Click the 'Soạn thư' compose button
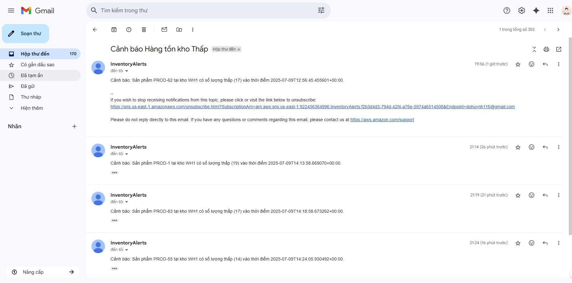Viewport: 572px width, 283px height. (26, 34)
